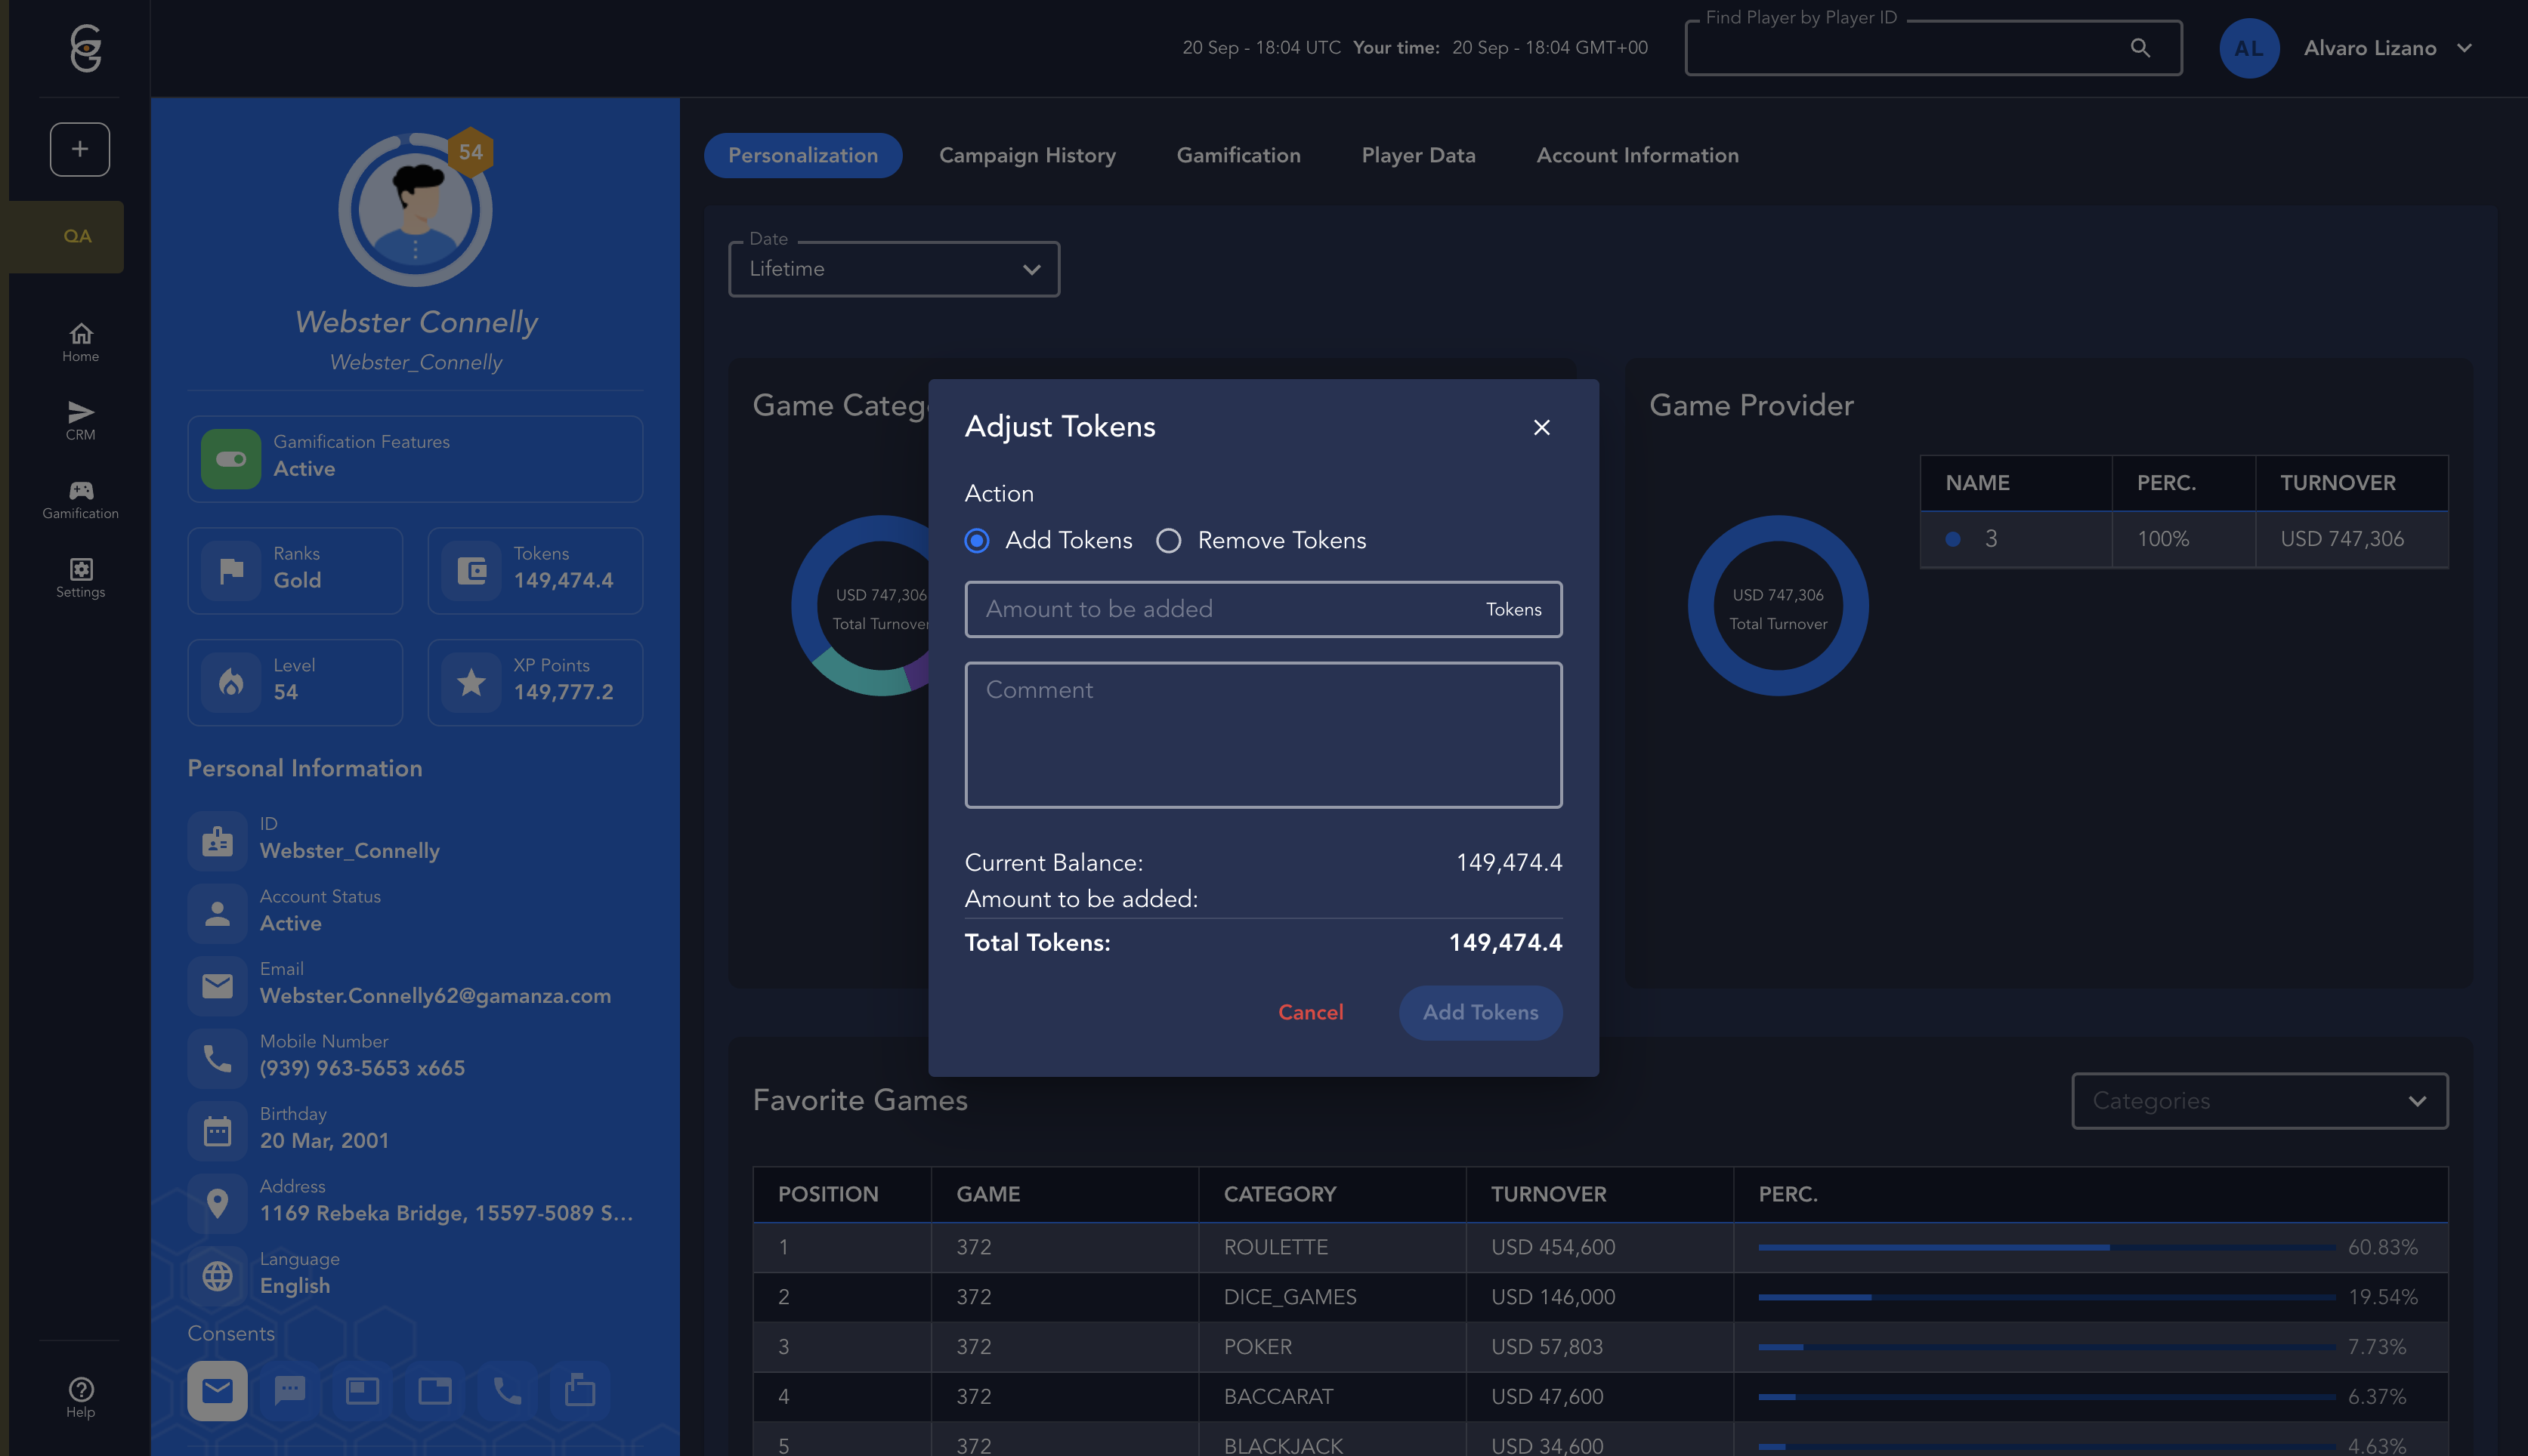Image resolution: width=2528 pixels, height=1456 pixels.
Task: Close the Adjust Tokens dialog with X
Action: coord(1541,427)
